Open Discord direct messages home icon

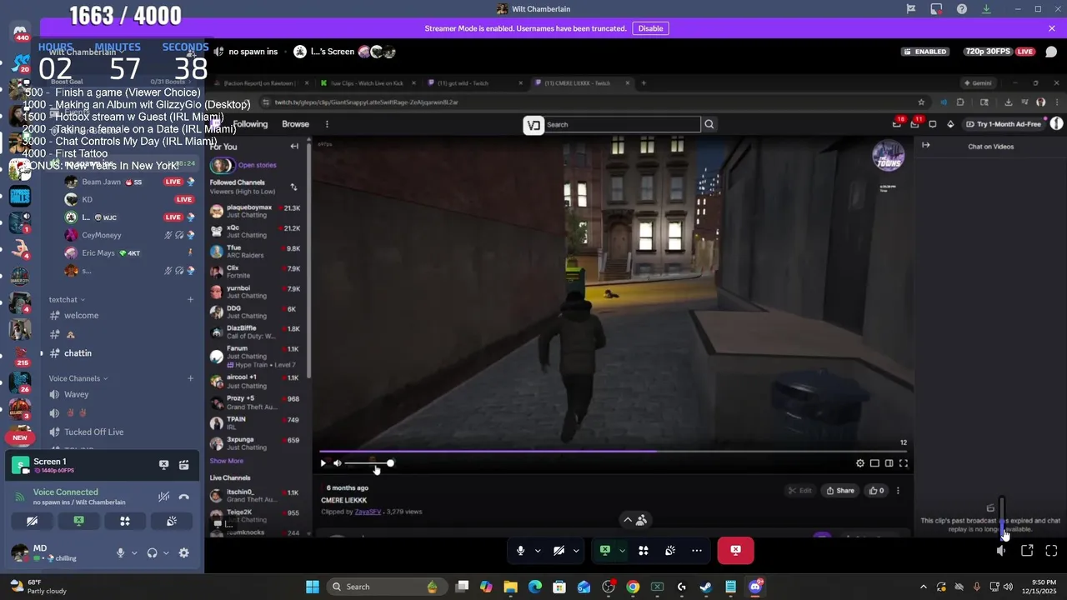coord(20,32)
